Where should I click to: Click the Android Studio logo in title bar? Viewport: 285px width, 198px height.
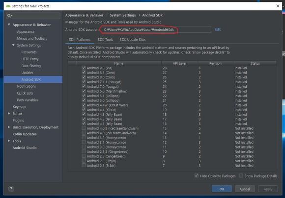coord(8,6)
